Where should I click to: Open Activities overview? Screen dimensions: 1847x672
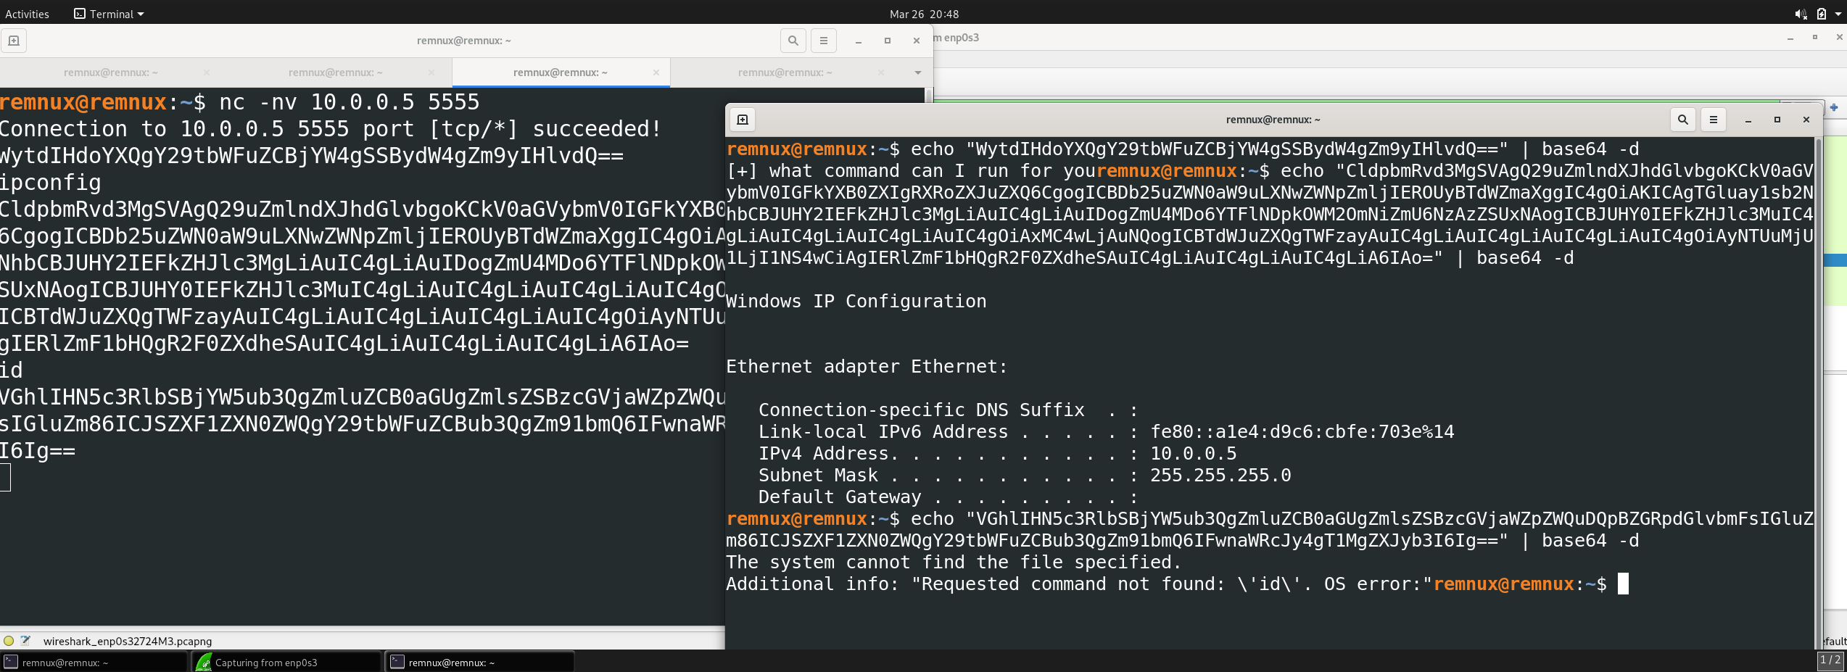click(x=27, y=14)
